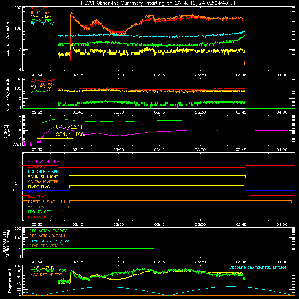Screen dimensions: 299x299
Task: Click the REAR_DEC_WEIGHT legend label
Action: tap(46, 246)
